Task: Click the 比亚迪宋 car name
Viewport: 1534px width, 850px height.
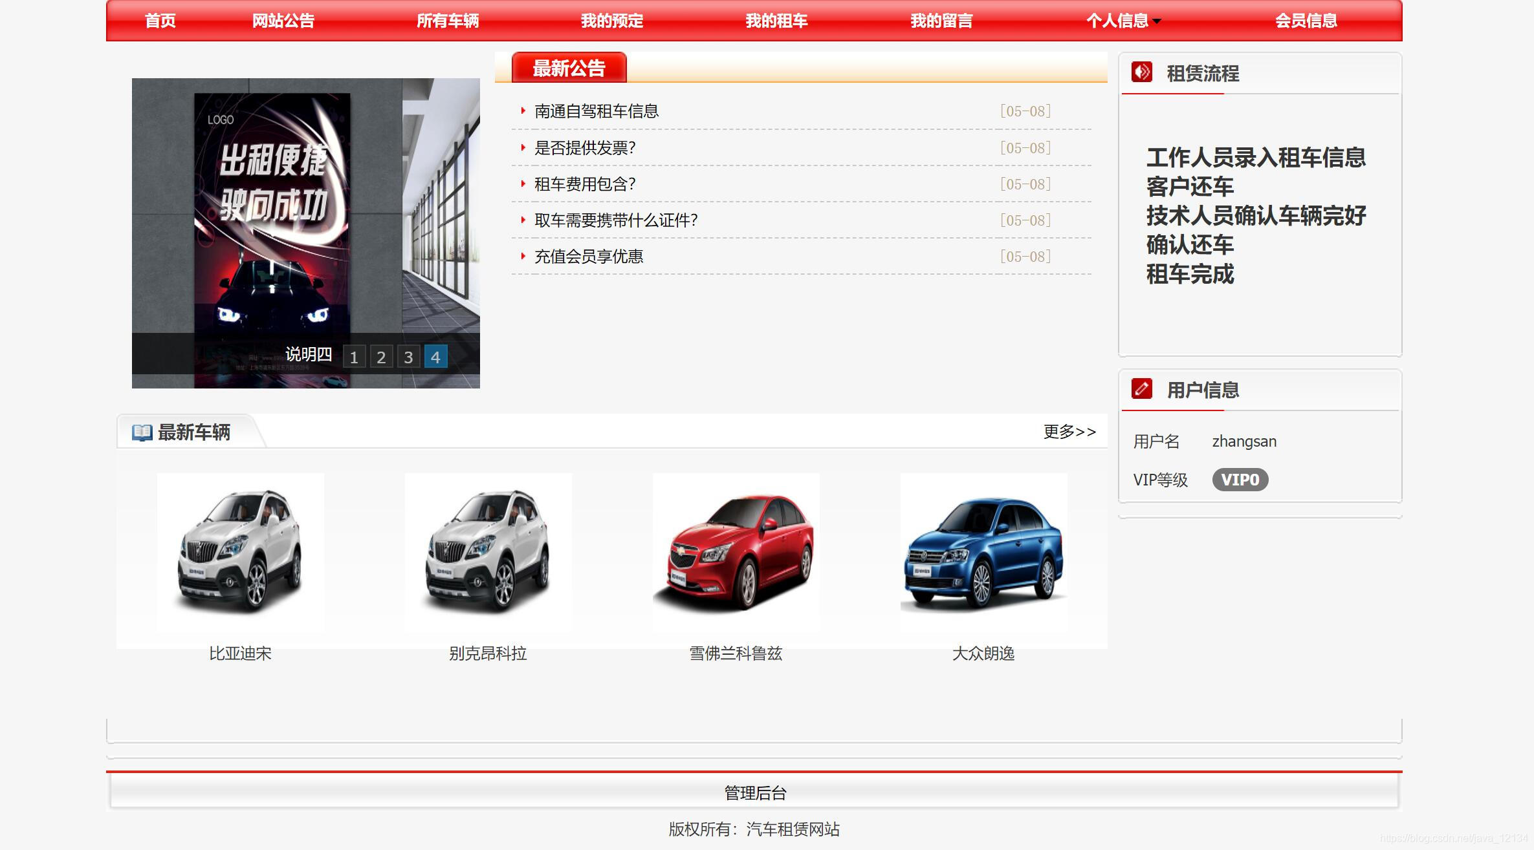Action: (240, 653)
